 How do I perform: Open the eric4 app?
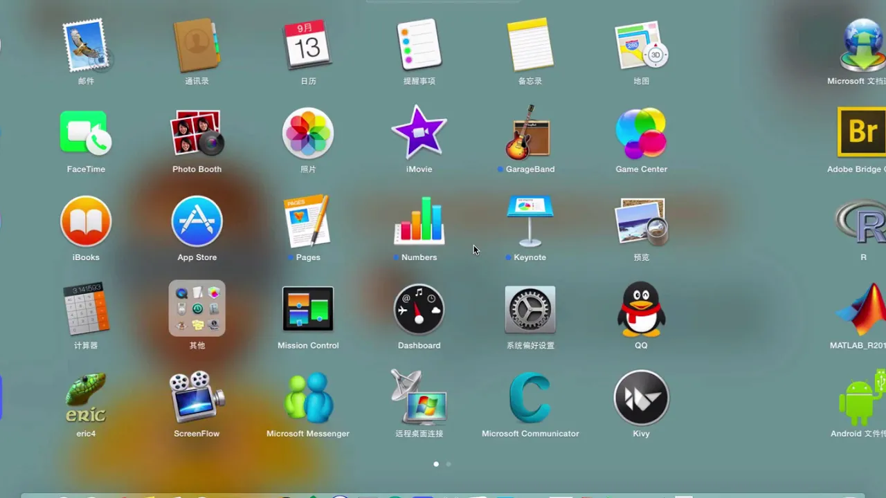(87, 398)
